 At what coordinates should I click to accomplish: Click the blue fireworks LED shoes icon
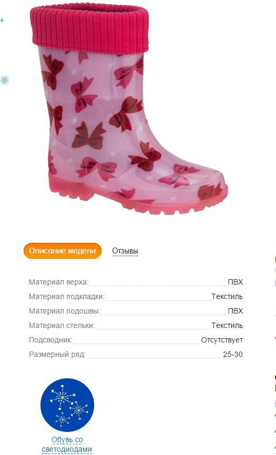tap(67, 405)
